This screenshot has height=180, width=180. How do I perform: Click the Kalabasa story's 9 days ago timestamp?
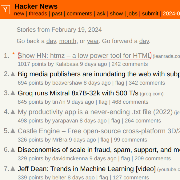pyautogui.click(x=94, y=64)
